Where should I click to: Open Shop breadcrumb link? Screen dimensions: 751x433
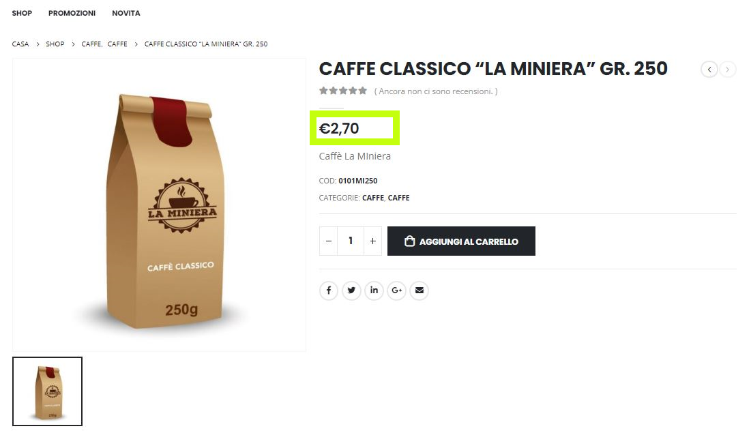click(x=55, y=44)
